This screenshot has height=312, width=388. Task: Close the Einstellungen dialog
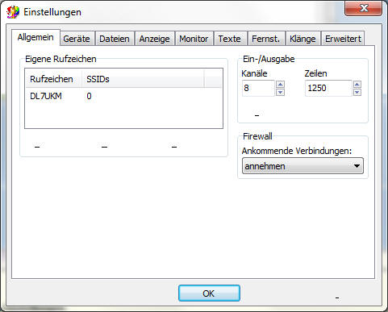coord(364,8)
